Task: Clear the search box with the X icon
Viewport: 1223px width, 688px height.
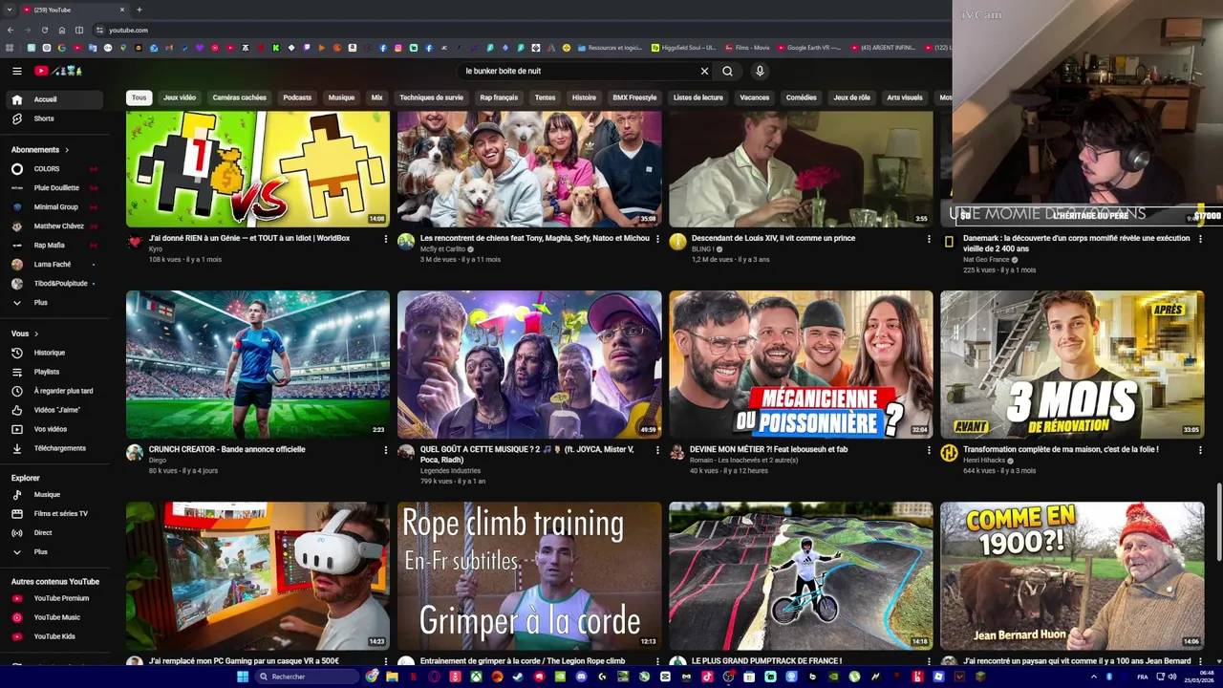Action: [704, 71]
